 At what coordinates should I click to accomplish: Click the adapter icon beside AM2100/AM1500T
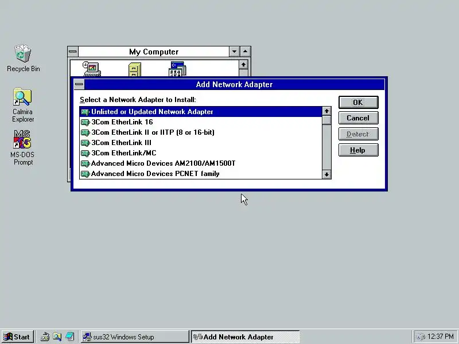coord(85,163)
